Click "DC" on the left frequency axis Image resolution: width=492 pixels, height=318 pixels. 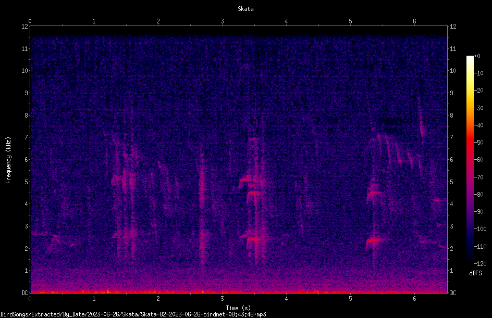point(24,293)
